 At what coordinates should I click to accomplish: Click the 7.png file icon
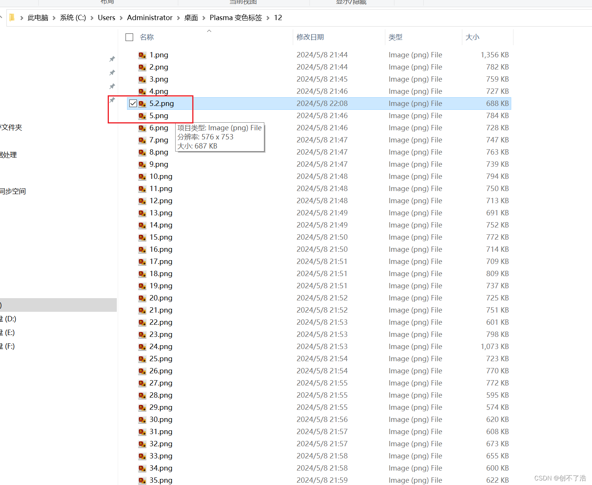142,140
